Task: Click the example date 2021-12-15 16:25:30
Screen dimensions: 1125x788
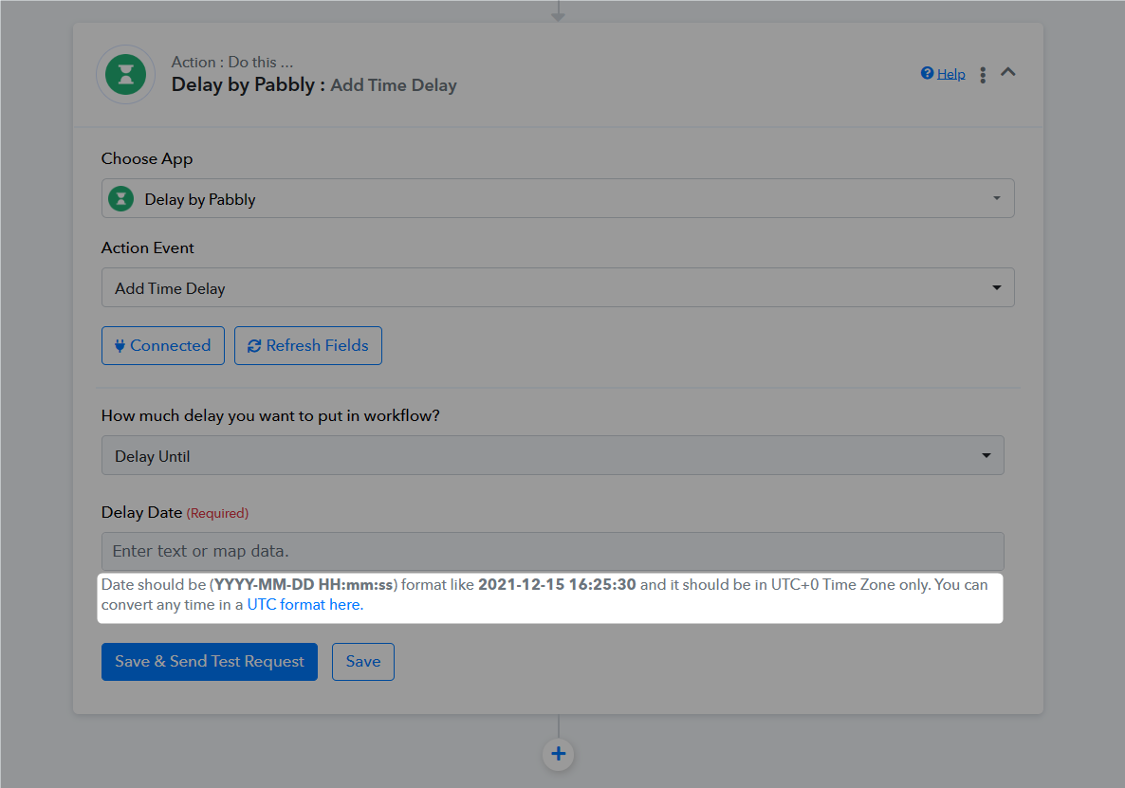Action: click(557, 584)
